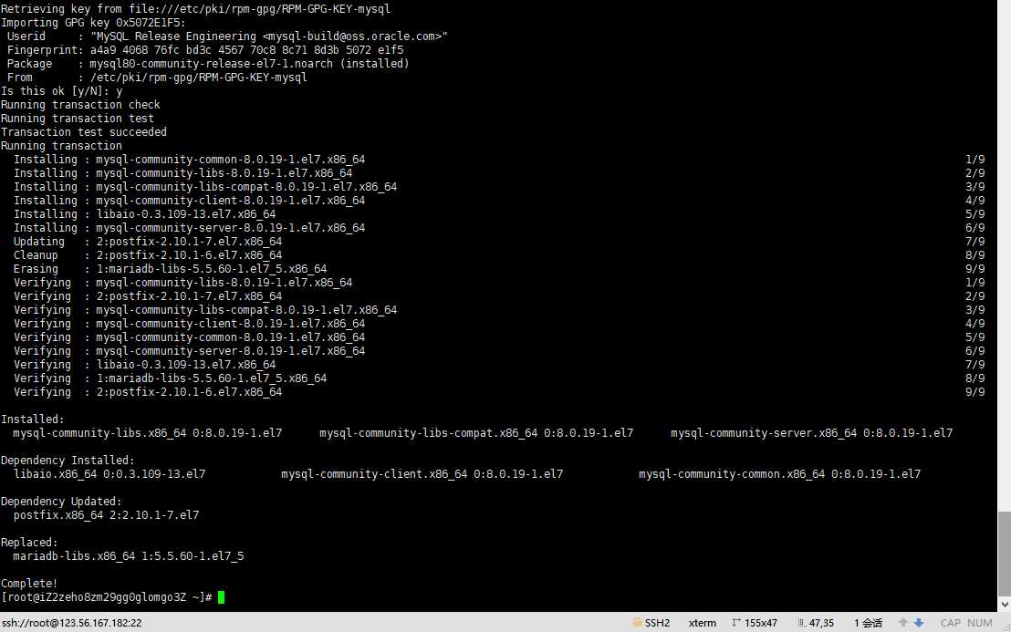Click the xterm terminal type label
Viewport: 1011px width, 632px height.
(x=703, y=623)
